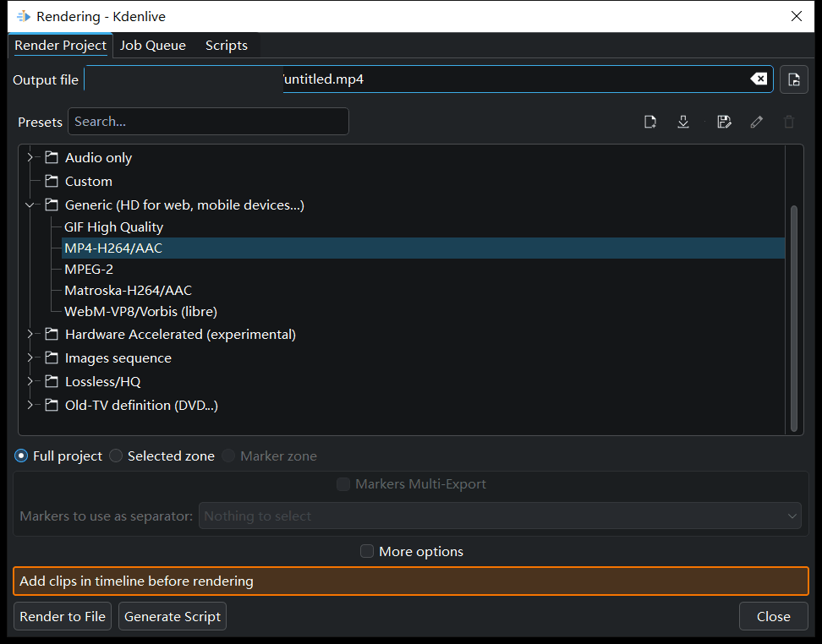Click the Generate Script button
The width and height of the screenshot is (822, 644).
pos(173,616)
